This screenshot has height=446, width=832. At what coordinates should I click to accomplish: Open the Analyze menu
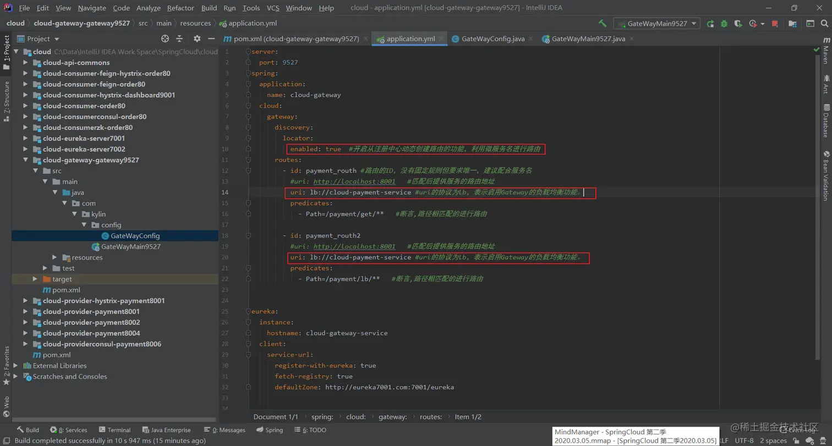[x=148, y=8]
